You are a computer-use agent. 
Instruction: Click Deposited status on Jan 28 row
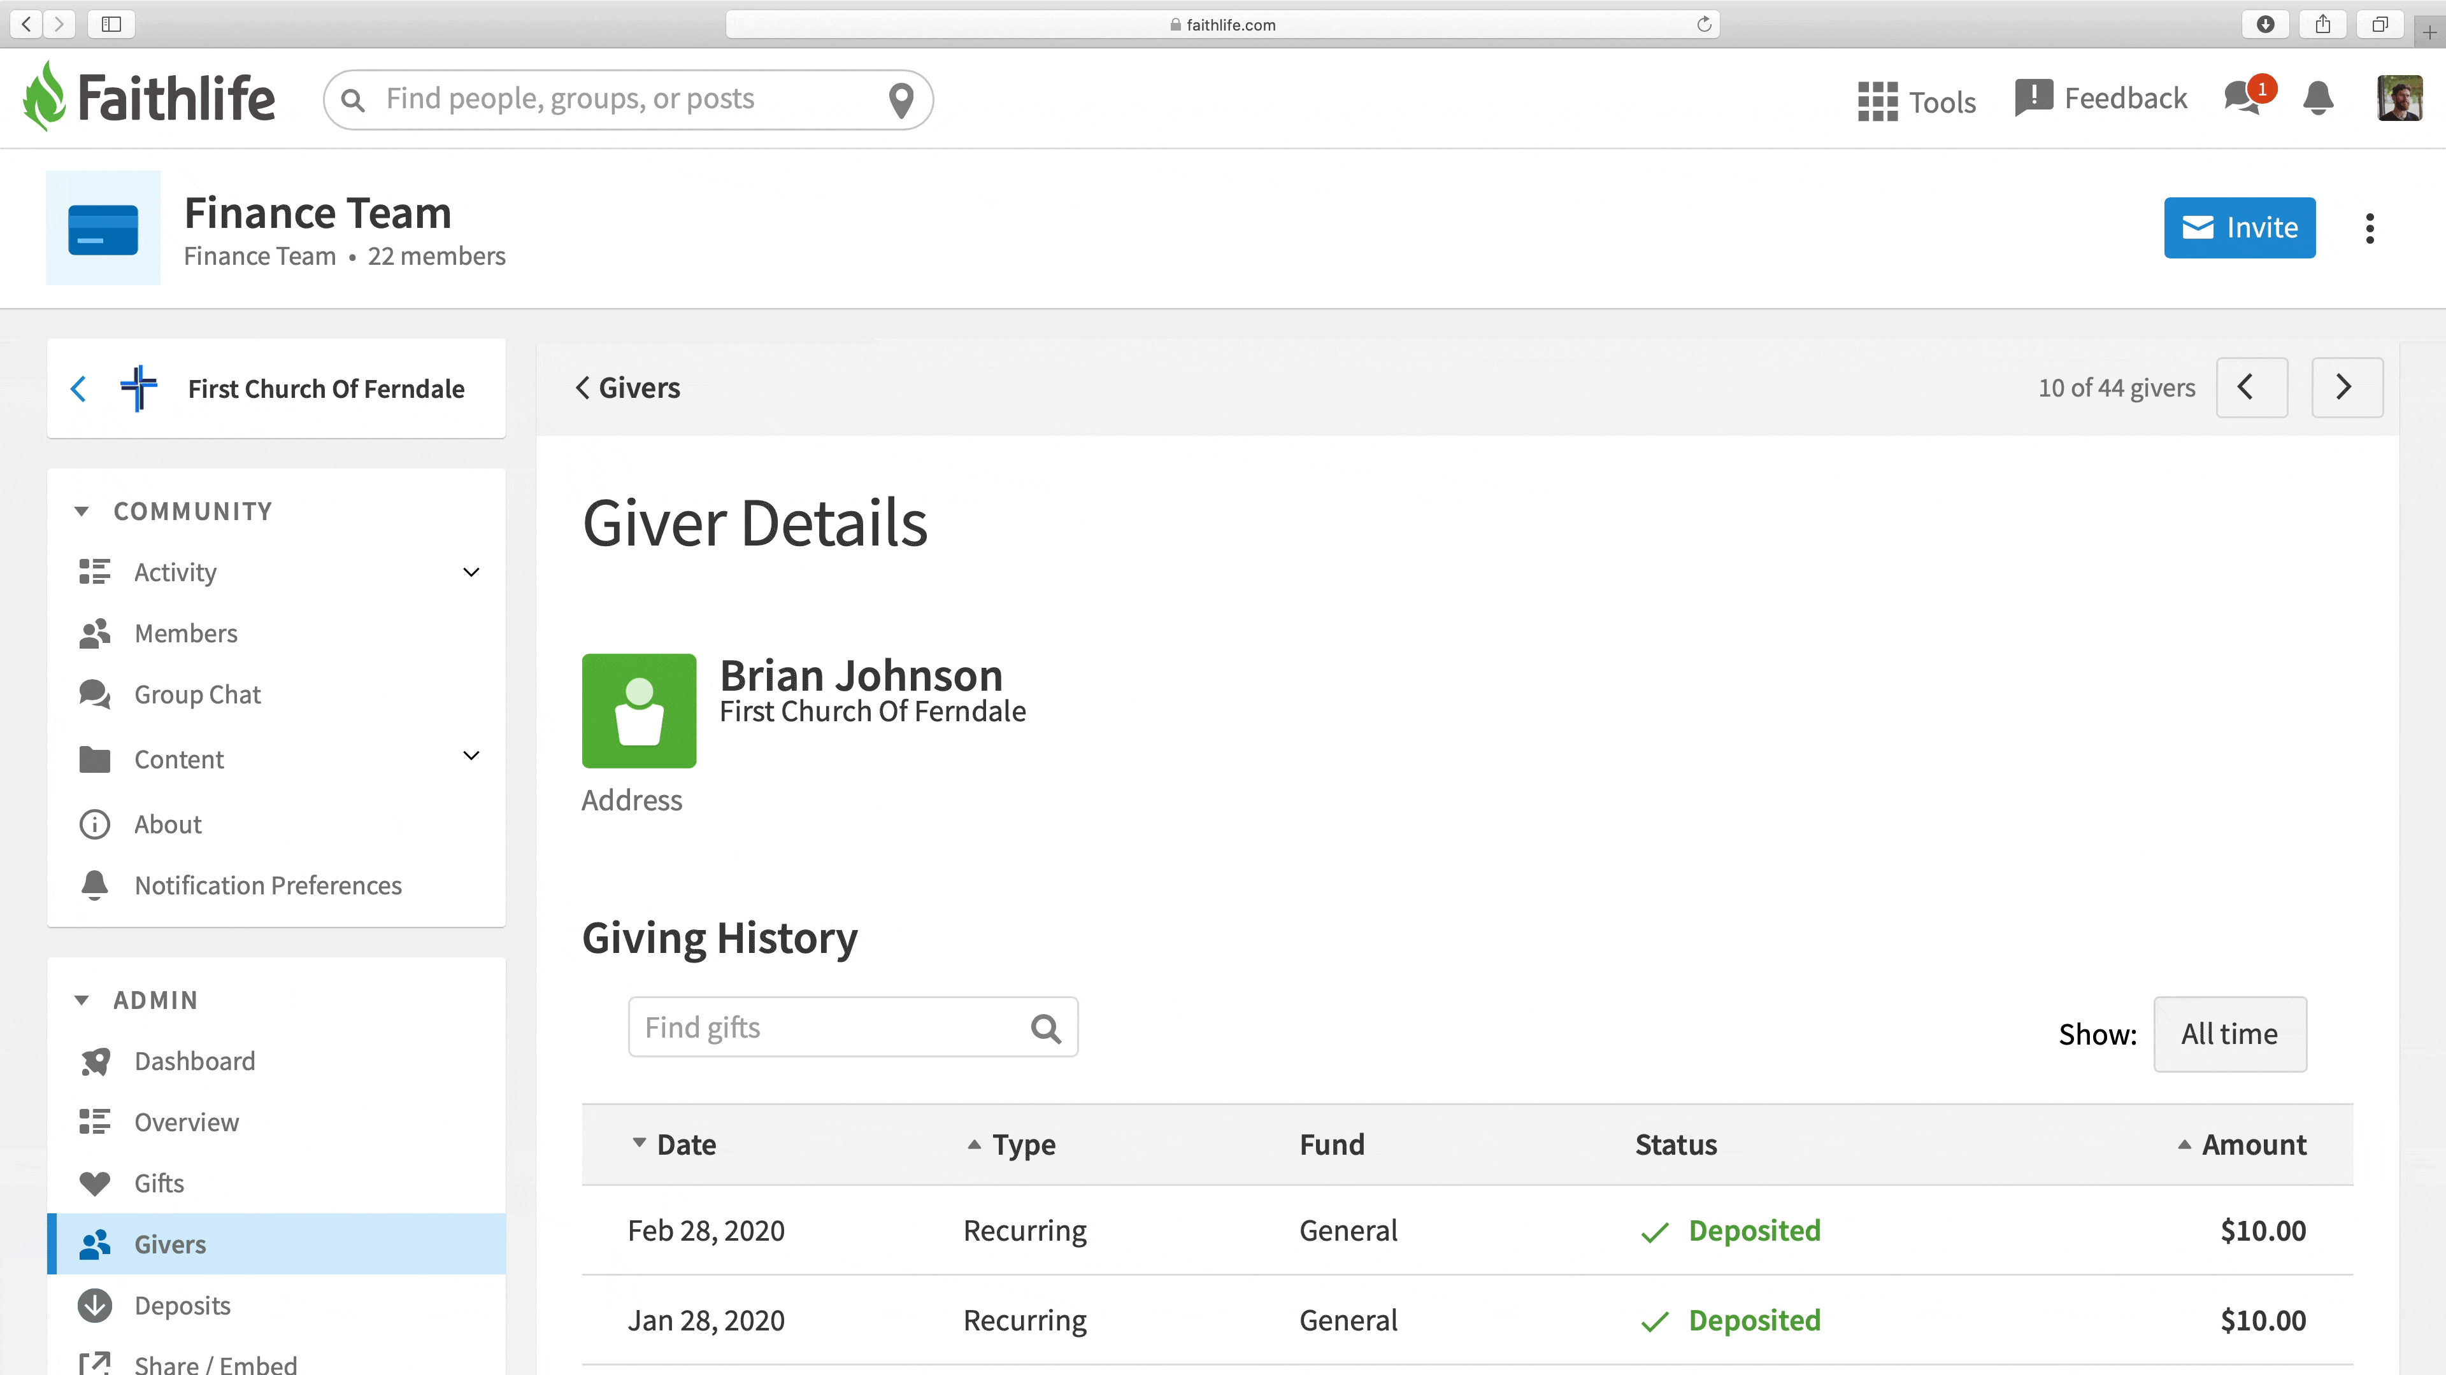(1730, 1320)
